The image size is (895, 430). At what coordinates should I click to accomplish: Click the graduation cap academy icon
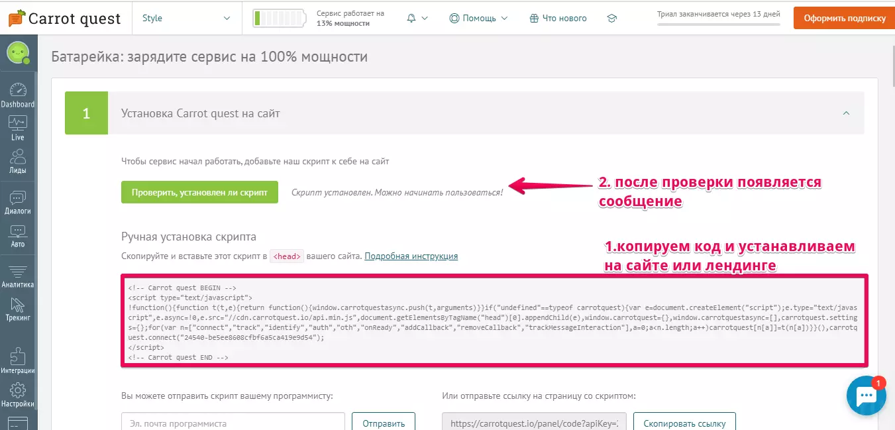point(612,18)
